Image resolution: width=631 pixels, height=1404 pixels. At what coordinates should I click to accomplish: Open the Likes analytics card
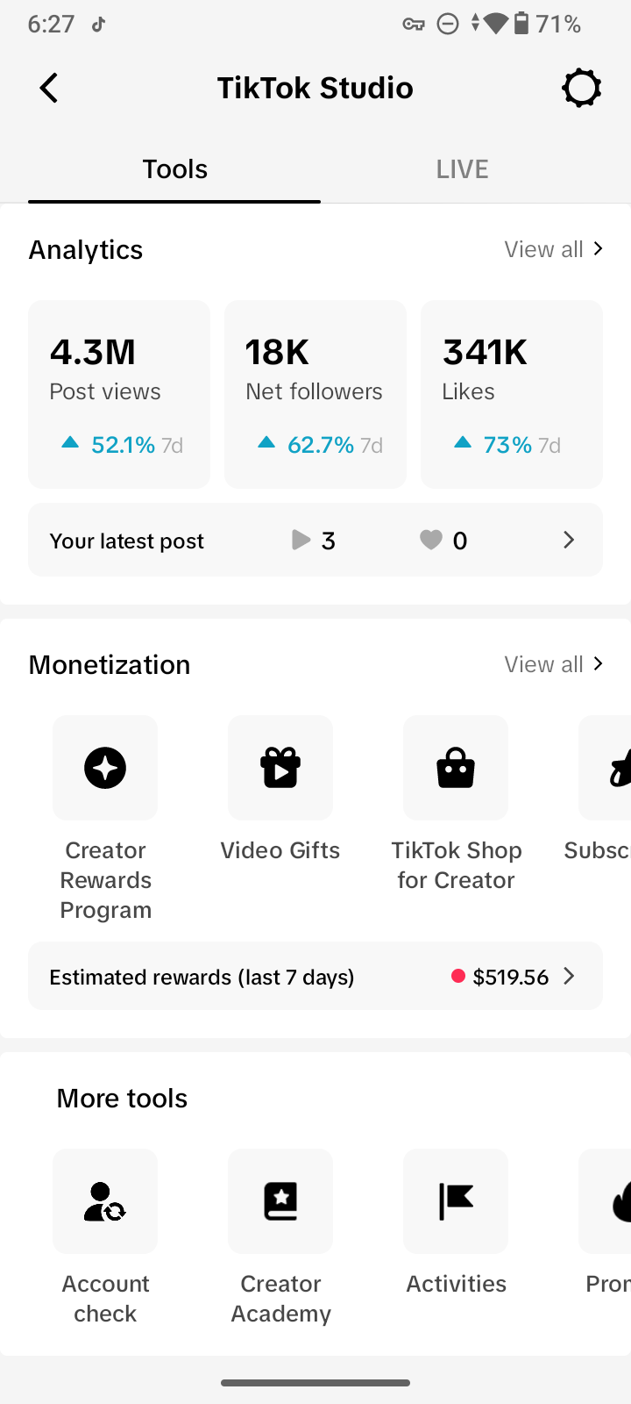click(512, 394)
